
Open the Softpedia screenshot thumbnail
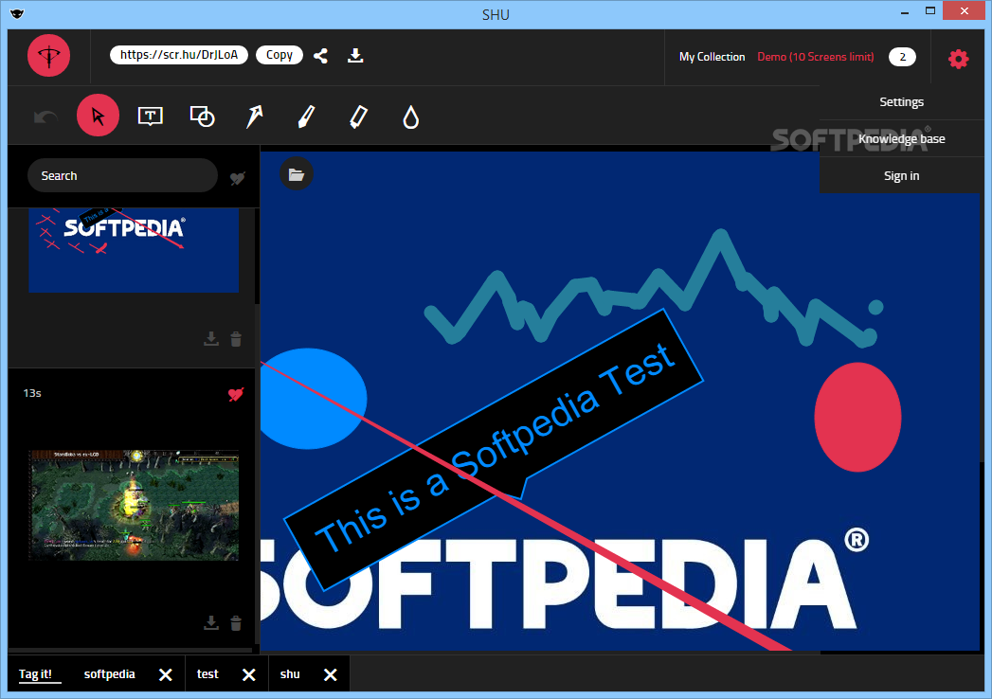coord(134,250)
